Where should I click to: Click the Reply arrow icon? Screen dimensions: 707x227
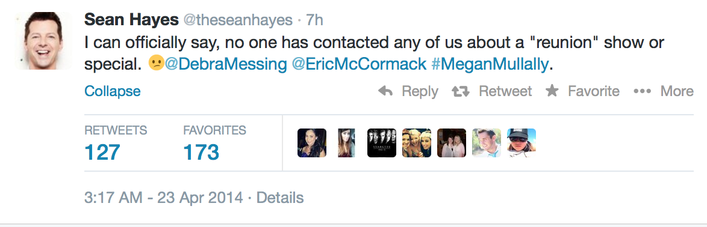tap(385, 91)
